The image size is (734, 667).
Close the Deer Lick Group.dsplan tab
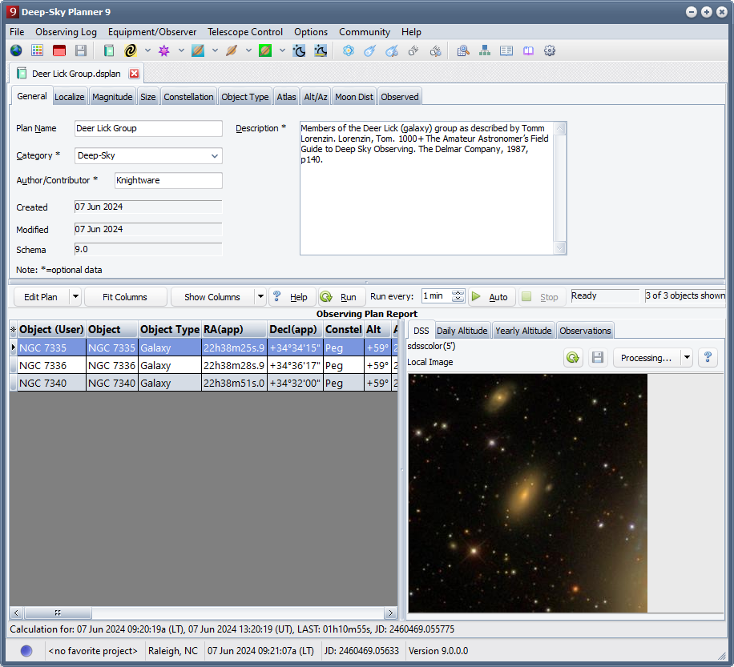click(x=134, y=74)
